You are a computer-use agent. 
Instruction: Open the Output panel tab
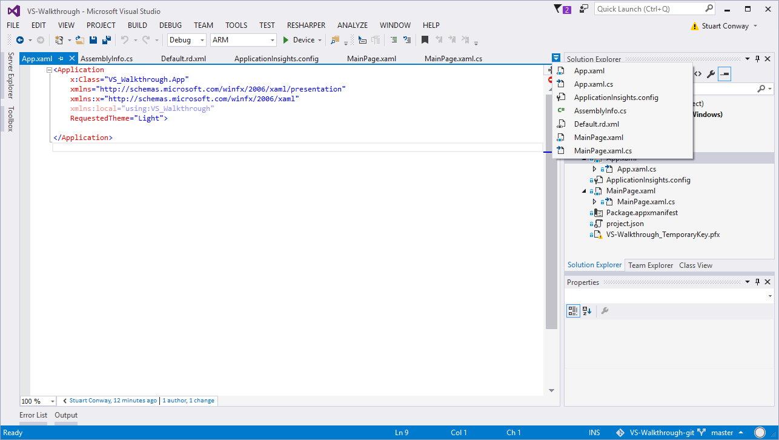(66, 415)
